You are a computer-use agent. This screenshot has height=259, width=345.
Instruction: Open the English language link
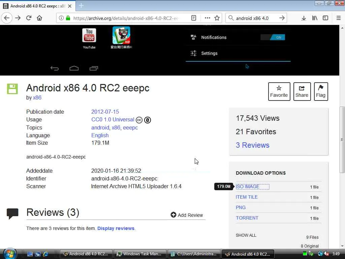click(100, 136)
